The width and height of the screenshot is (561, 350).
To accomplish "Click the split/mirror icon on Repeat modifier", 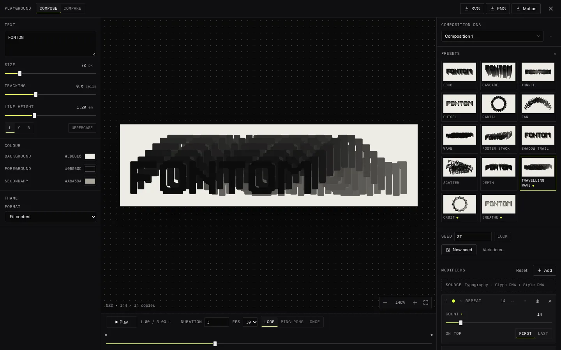I will [x=537, y=301].
